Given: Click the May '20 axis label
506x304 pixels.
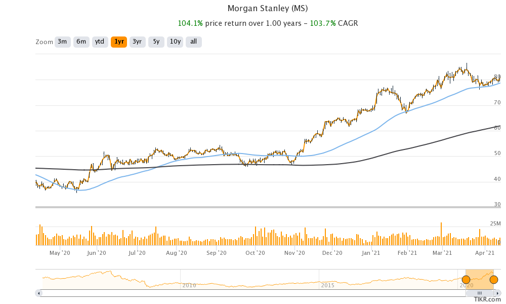Looking at the screenshot, I should pos(60,253).
